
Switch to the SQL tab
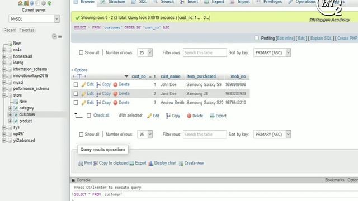(x=139, y=2)
